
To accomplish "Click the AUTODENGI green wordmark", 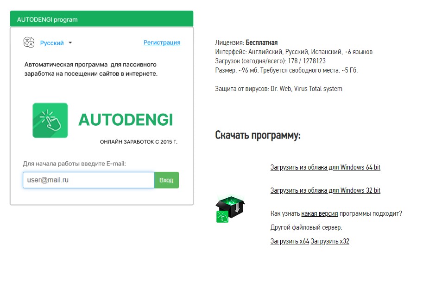I will pyautogui.click(x=125, y=120).
